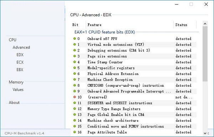This screenshot has height=137, width=214.
Task: Click the vertical scrollbar thumb
Action: click(x=205, y=54)
